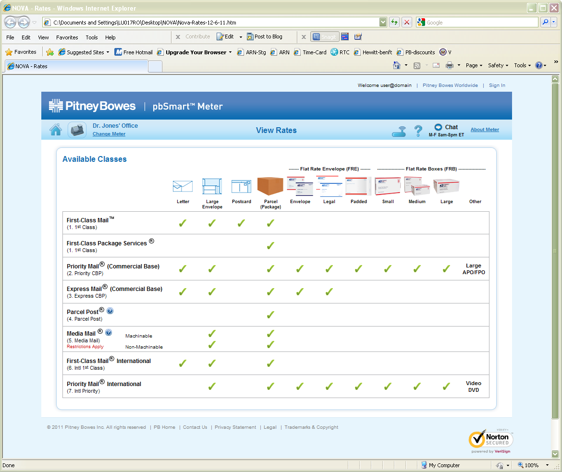Viewport: 562px width, 472px height.
Task: Click the Google search magnifier button
Action: [545, 22]
